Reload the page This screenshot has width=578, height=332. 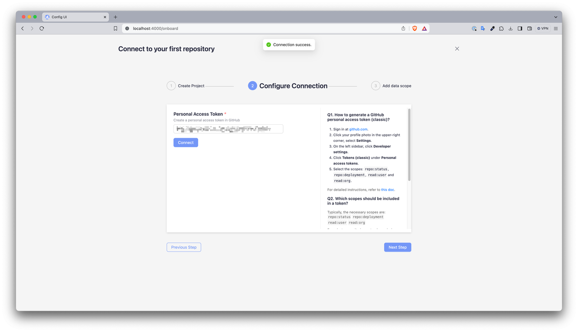[x=42, y=28]
